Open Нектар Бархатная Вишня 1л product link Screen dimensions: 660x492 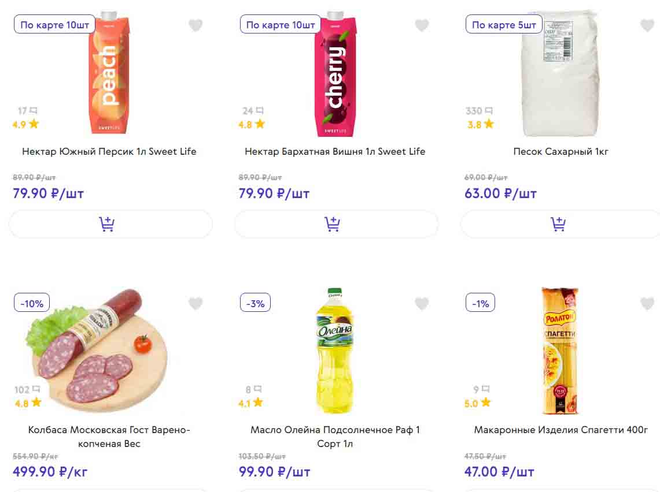click(335, 152)
